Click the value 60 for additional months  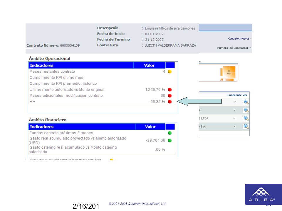coord(163,96)
